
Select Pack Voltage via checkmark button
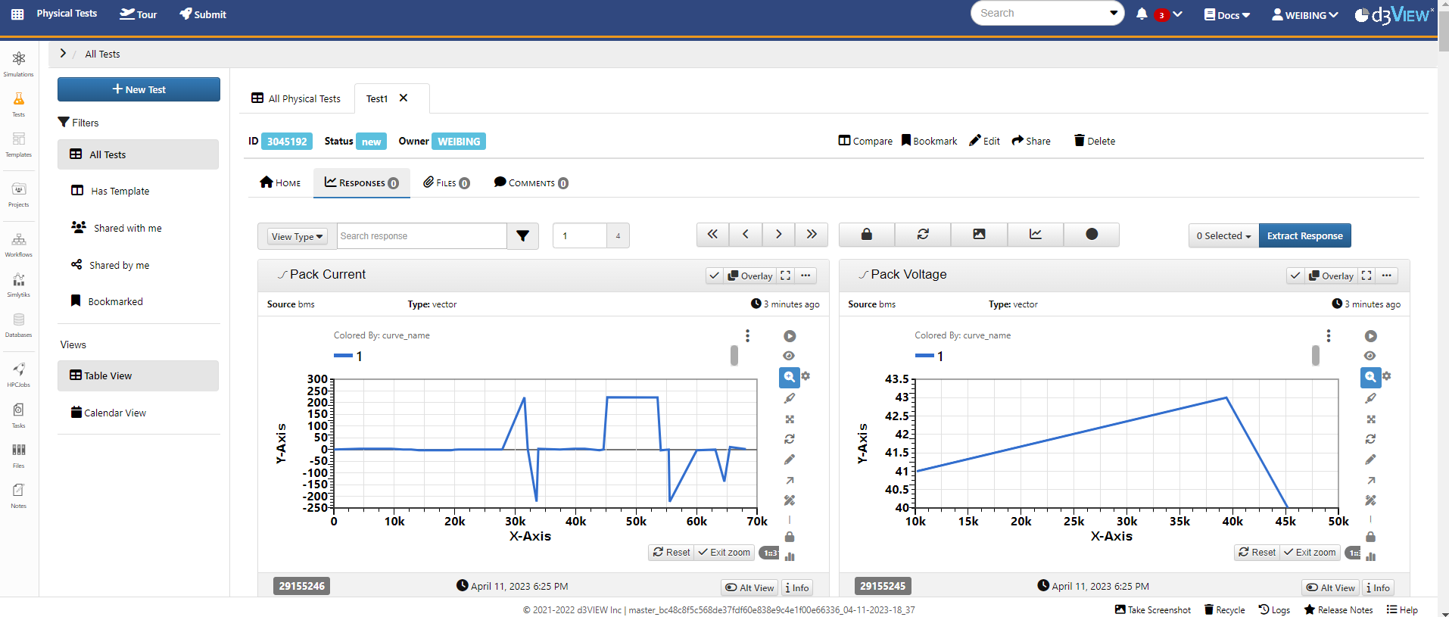pos(1295,276)
